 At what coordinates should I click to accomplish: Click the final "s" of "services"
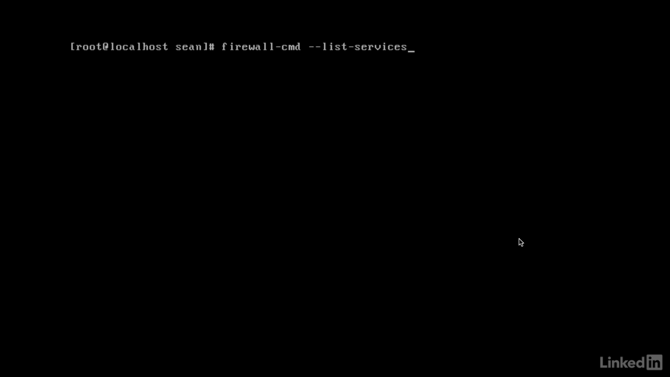[404, 47]
